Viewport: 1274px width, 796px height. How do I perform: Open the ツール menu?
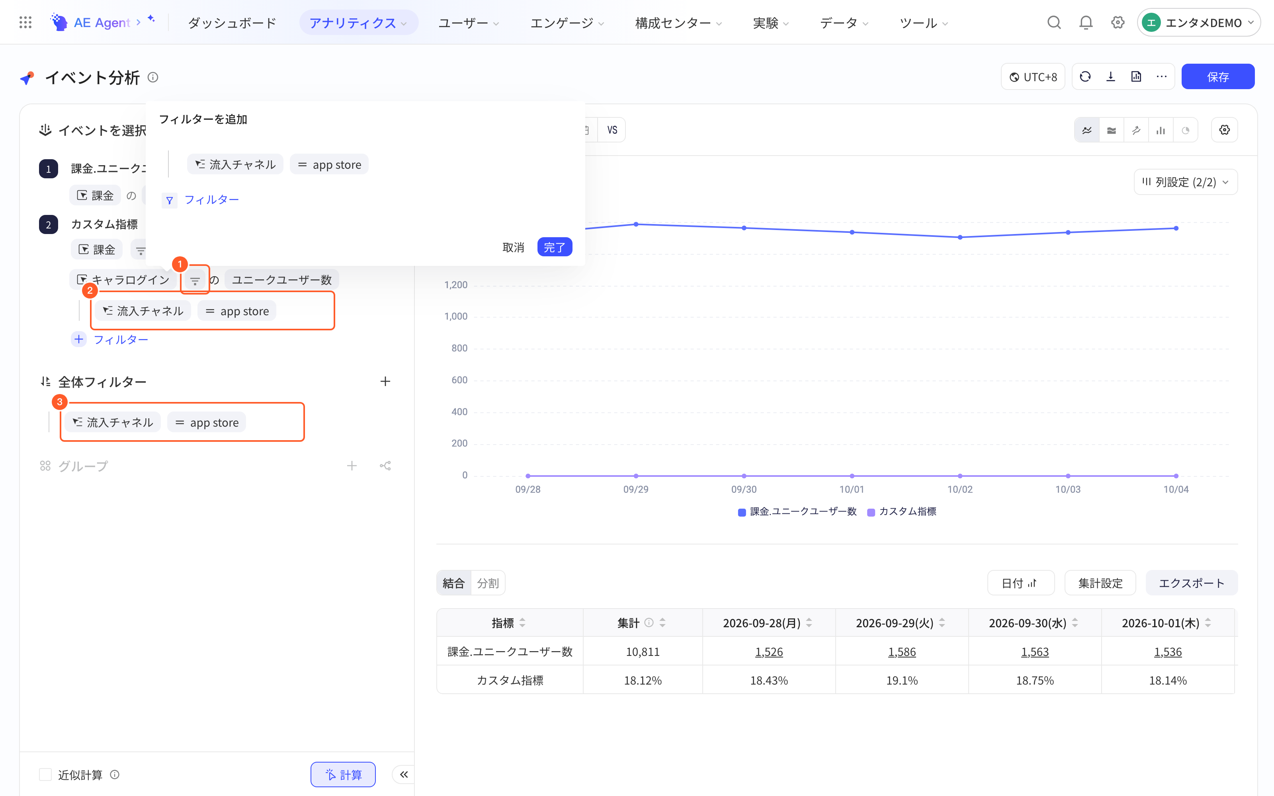[x=923, y=23]
